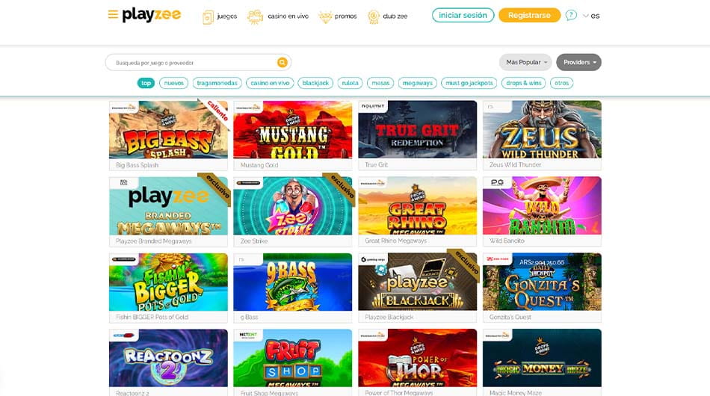Click the Playzee logo

point(151,15)
